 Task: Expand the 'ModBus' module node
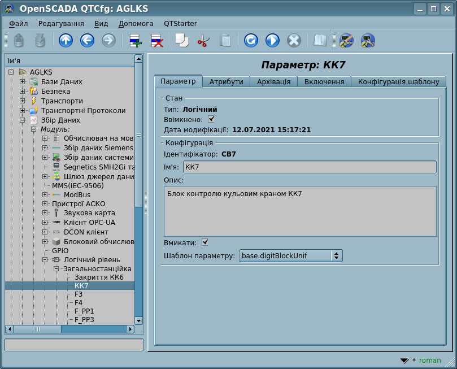(45, 194)
